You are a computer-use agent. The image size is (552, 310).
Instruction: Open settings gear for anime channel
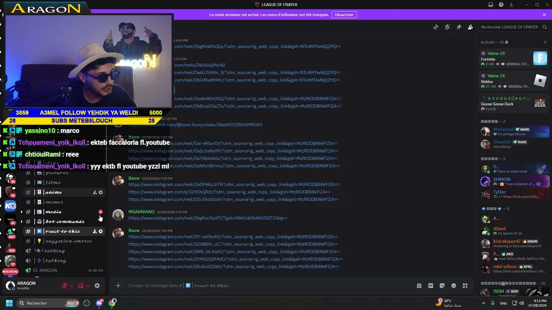pyautogui.click(x=100, y=192)
